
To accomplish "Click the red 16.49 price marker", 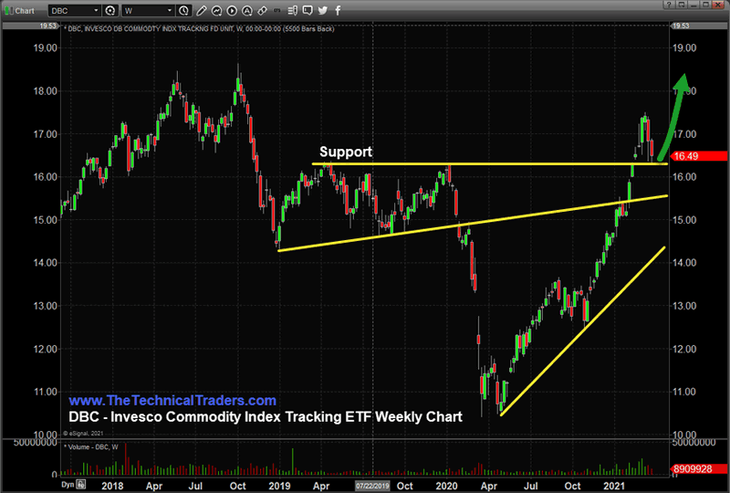I will pos(699,156).
